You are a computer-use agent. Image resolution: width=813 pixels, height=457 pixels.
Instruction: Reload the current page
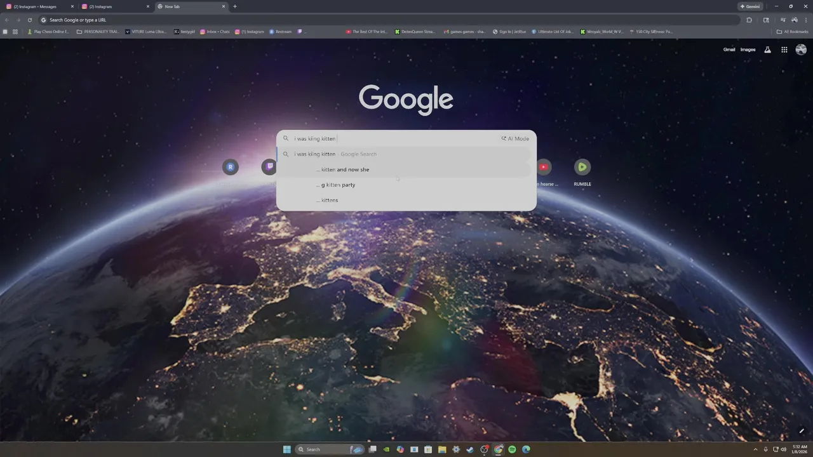tap(29, 20)
